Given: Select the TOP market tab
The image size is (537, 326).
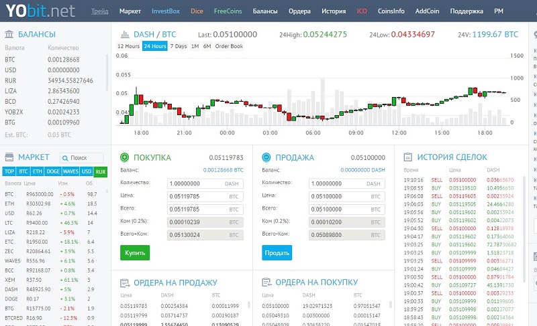Looking at the screenshot, I should [x=9, y=171].
